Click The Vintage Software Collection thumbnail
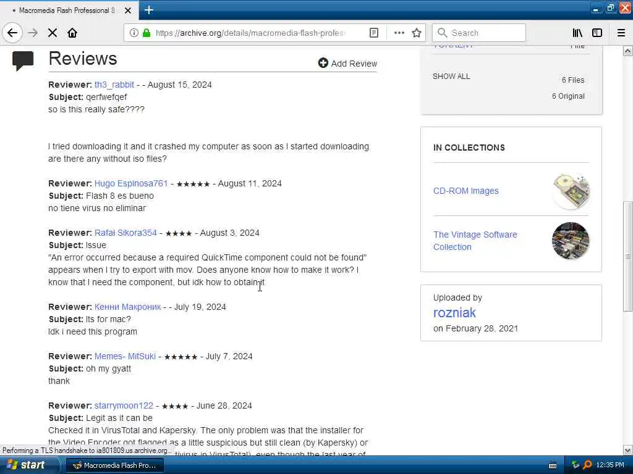Viewport: 633px width, 474px height. 571,241
